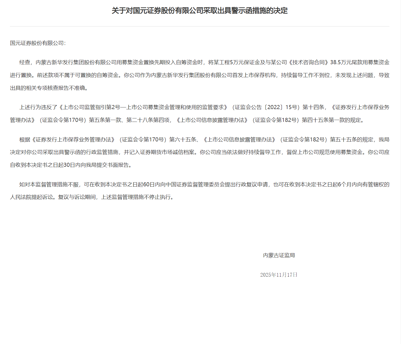Click the date 2025年11月17日
The image size is (401, 344).
(x=279, y=275)
